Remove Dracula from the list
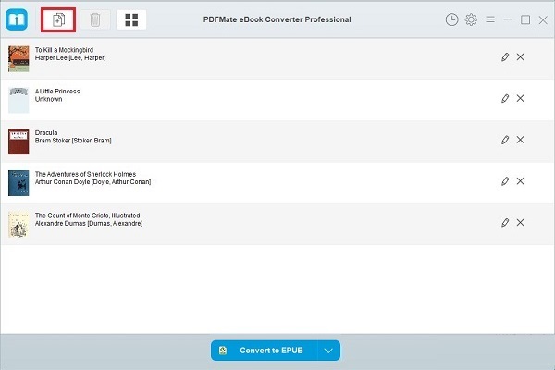 [x=520, y=140]
